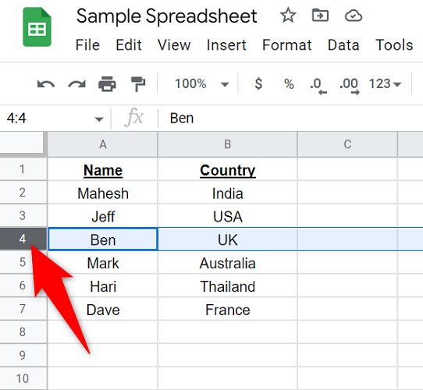Click the Undo arrow in the toolbar

coord(45,84)
